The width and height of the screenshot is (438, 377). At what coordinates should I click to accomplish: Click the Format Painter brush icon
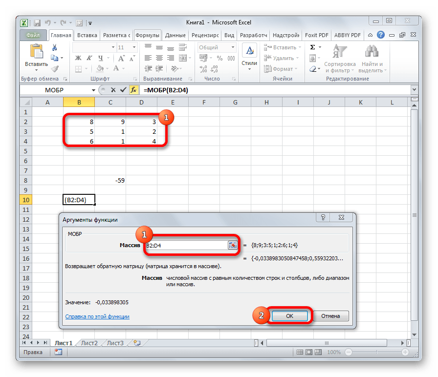click(55, 69)
